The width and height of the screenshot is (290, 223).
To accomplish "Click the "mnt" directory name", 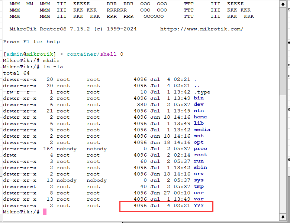I will point(199,136).
